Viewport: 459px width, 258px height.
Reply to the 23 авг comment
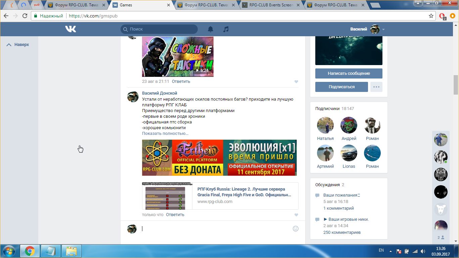pos(181,82)
